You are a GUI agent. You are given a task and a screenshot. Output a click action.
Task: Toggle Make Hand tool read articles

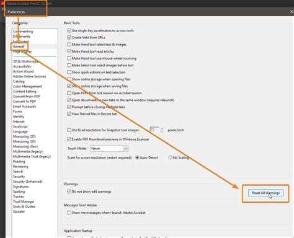pyautogui.click(x=69, y=51)
